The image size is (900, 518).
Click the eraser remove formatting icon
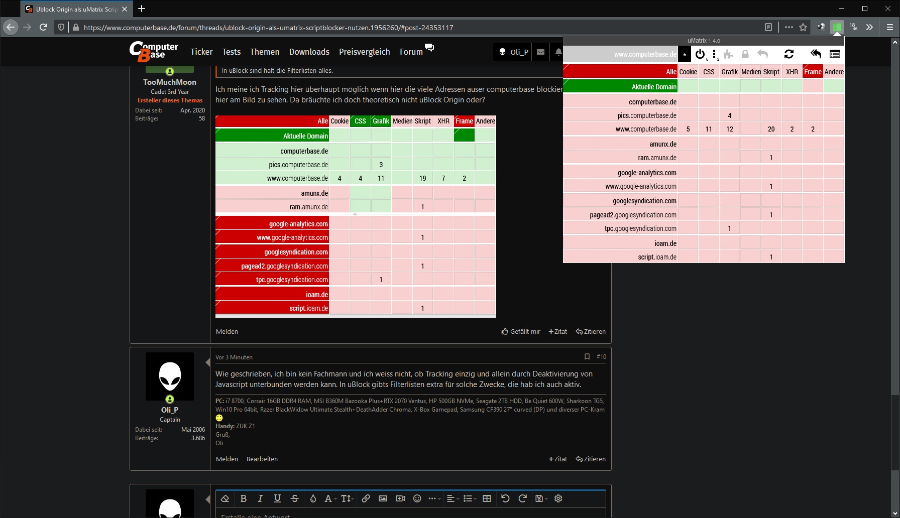[225, 498]
